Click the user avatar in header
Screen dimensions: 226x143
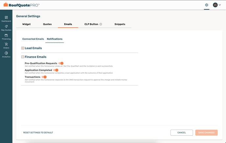click(215, 5)
